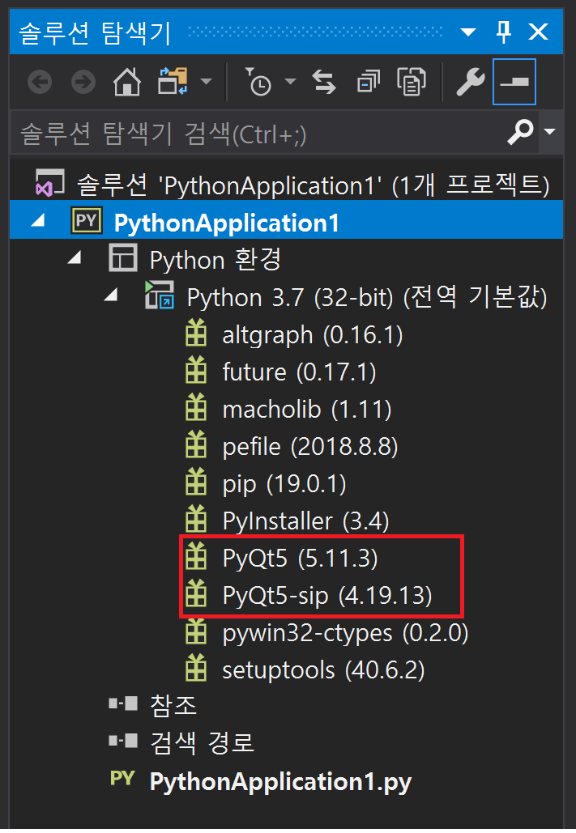The width and height of the screenshot is (576, 833).
Task: Click the pywin32-ctypes package gift icon
Action: 196,631
